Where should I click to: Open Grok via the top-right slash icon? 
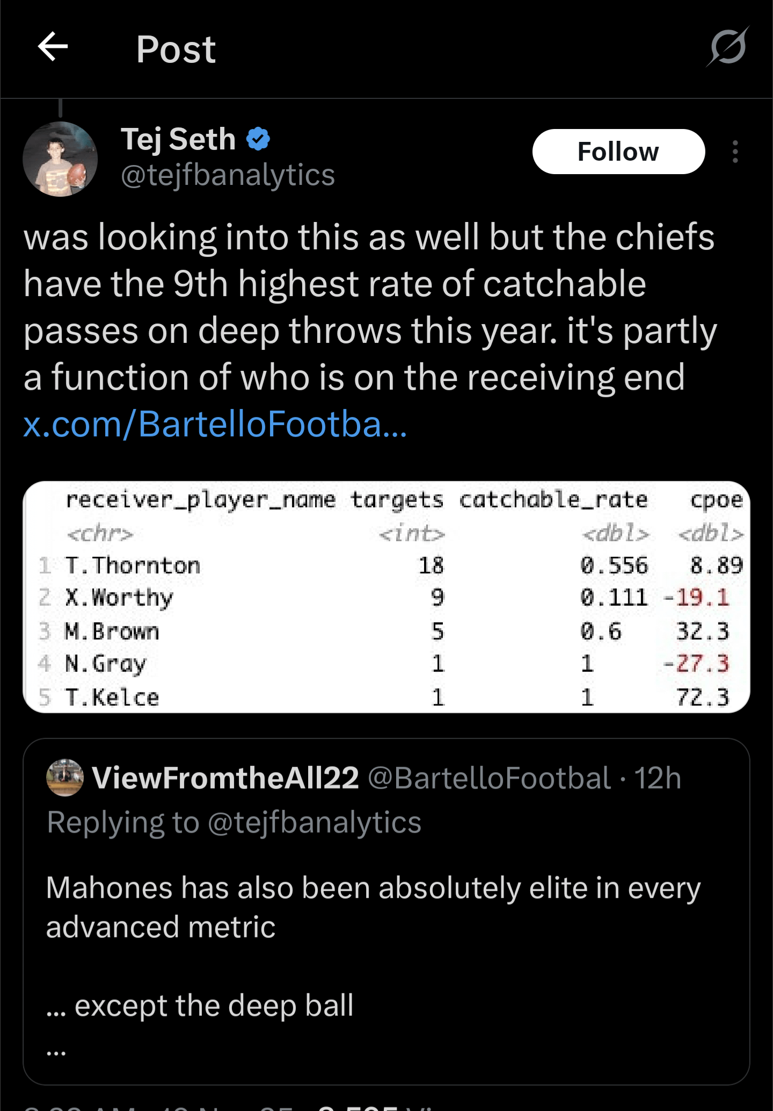[x=728, y=47]
